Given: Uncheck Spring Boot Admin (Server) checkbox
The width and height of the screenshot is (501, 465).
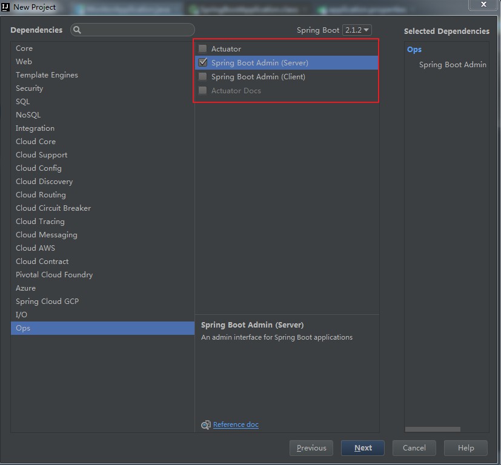Looking at the screenshot, I should point(202,62).
